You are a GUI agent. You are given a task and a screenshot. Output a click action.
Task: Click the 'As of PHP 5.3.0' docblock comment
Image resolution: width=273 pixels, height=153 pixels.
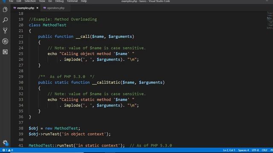(x=67, y=76)
